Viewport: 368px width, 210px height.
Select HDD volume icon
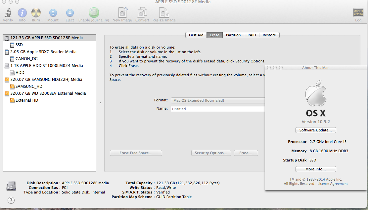(12, 73)
